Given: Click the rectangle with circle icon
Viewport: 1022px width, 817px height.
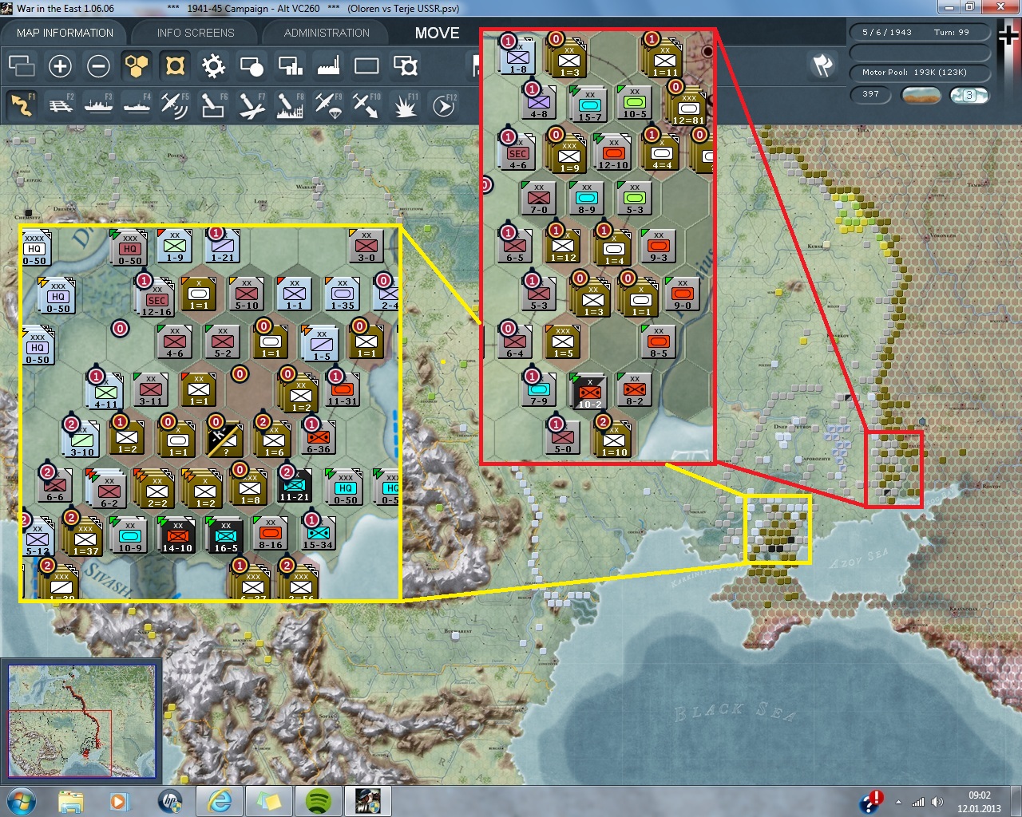Looking at the screenshot, I should 252,65.
